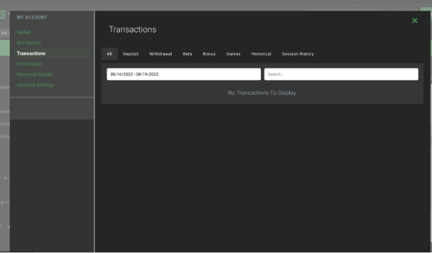
Task: Show the Bets tab
Action: click(188, 54)
